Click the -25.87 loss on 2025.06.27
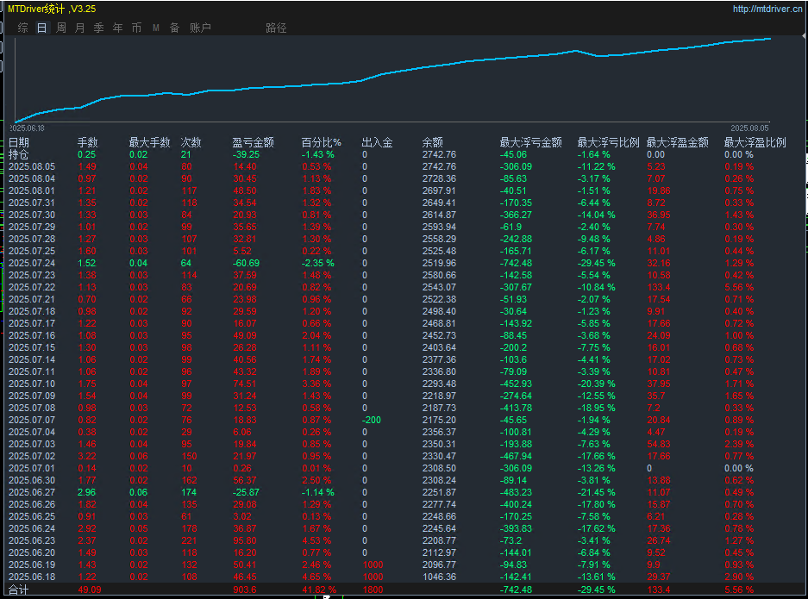This screenshot has width=808, height=599. 246,492
